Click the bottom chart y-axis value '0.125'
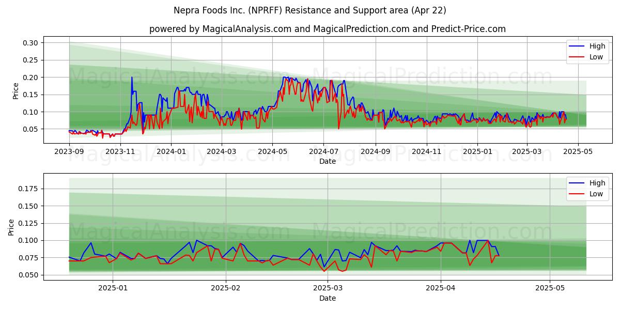This screenshot has height=310, width=620. point(29,223)
